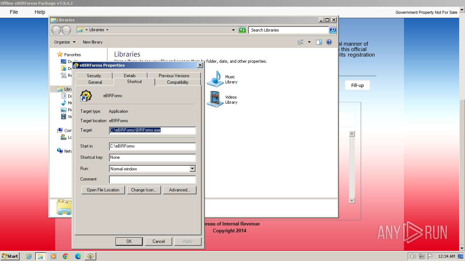Select the eBIRForms taskbar icon
This screenshot has width=465, height=261.
coord(90,256)
